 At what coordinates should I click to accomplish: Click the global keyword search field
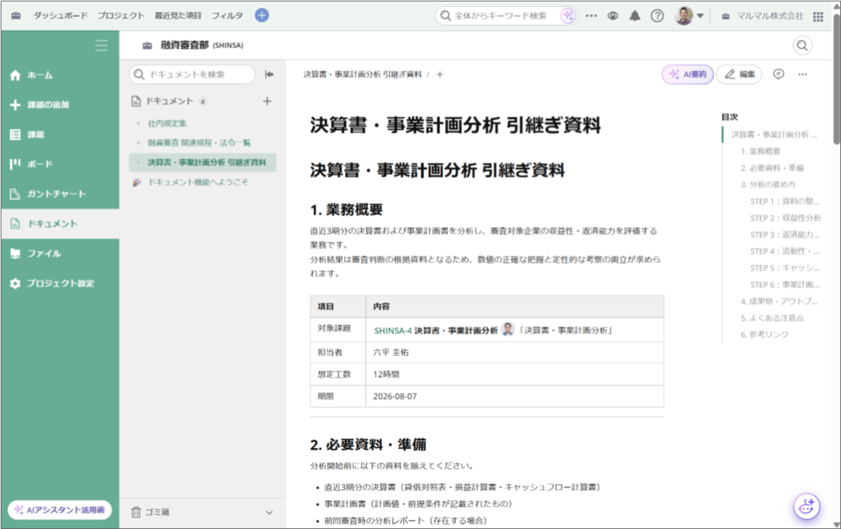pos(506,15)
